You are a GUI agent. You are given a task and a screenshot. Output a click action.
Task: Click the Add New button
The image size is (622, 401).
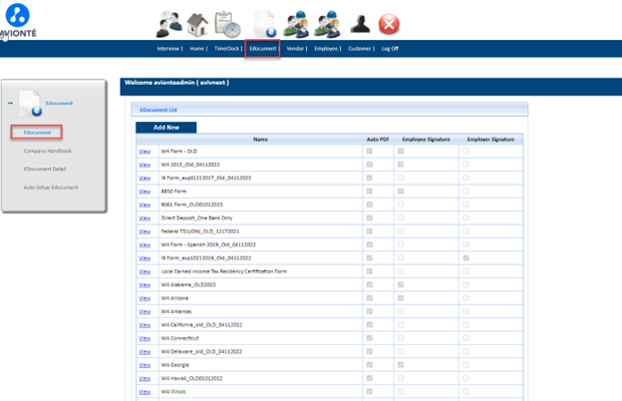coord(165,128)
